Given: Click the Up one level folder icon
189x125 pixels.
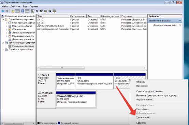Looking at the screenshot, I should [13, 11].
